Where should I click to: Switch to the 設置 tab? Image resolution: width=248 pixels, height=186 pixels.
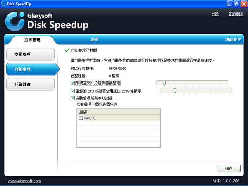pyautogui.click(x=94, y=39)
